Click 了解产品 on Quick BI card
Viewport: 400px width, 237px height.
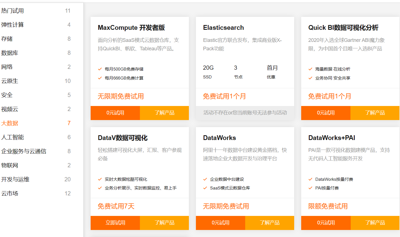(375, 113)
